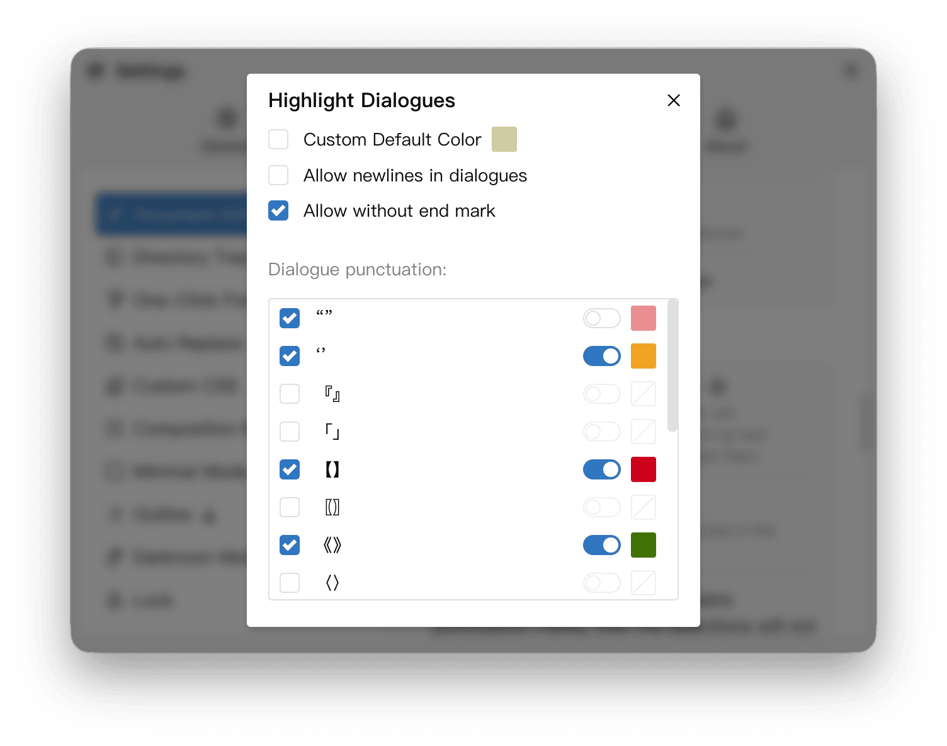Close the Highlight Dialogues dialog

[x=673, y=101]
